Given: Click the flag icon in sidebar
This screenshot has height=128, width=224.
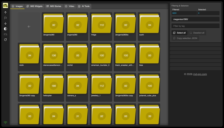Looking at the screenshot, I should (x=5, y=18).
